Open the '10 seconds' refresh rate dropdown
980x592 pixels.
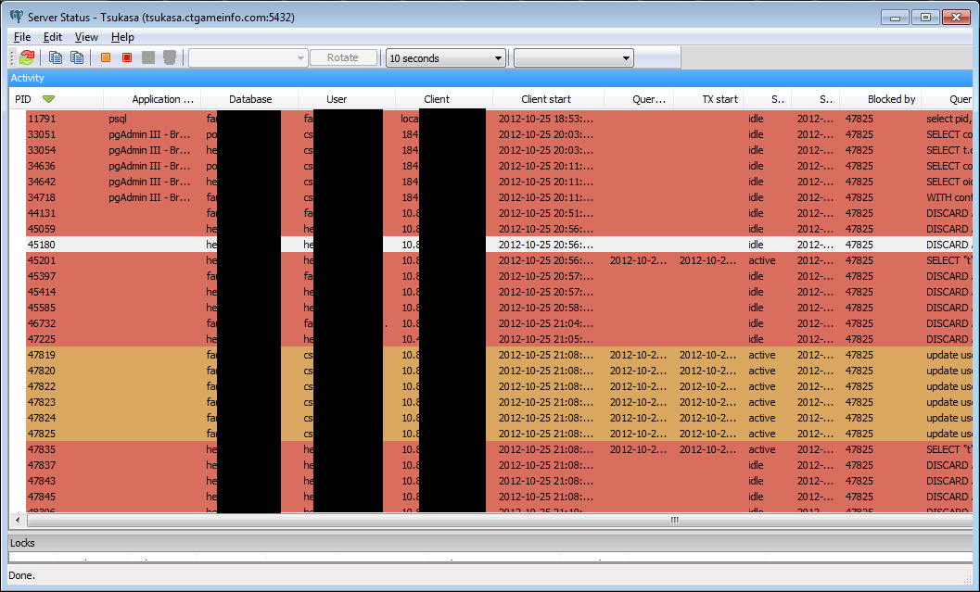445,57
